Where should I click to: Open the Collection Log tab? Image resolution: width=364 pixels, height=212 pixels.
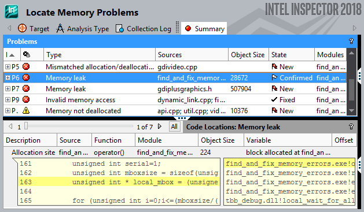click(144, 28)
